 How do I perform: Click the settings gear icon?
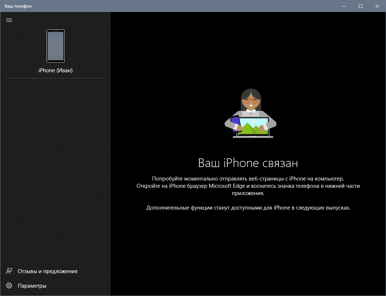9,285
